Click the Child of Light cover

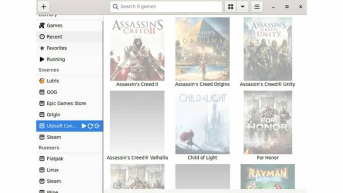(202, 122)
